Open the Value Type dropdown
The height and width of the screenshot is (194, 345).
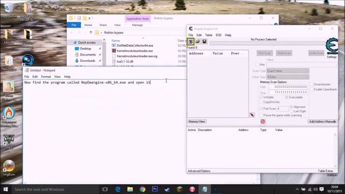[x=288, y=77]
